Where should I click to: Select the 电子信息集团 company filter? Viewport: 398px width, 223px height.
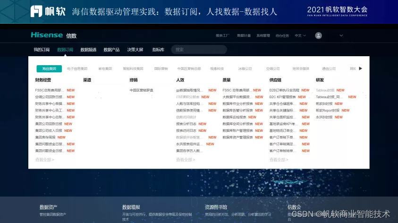click(x=77, y=69)
